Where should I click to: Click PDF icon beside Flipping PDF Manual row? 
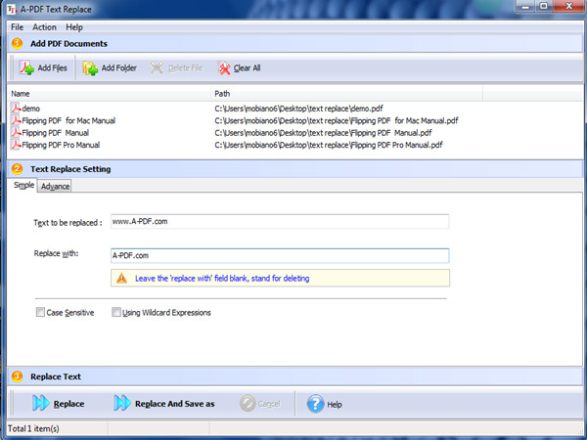coord(16,132)
